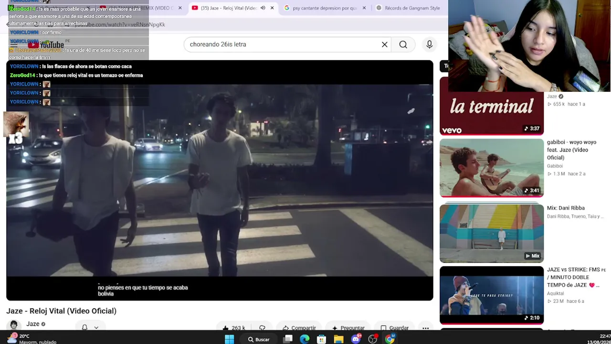Open Microsoft Store from the taskbar
The image size is (611, 344).
(322, 339)
